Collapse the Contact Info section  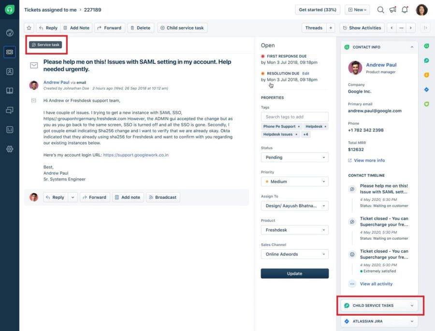[412, 47]
